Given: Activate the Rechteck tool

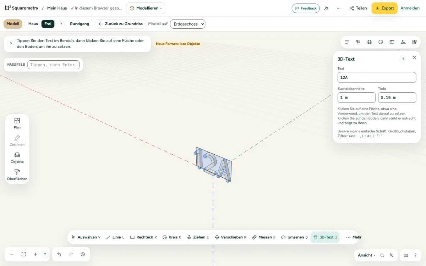Looking at the screenshot, I should point(143,237).
